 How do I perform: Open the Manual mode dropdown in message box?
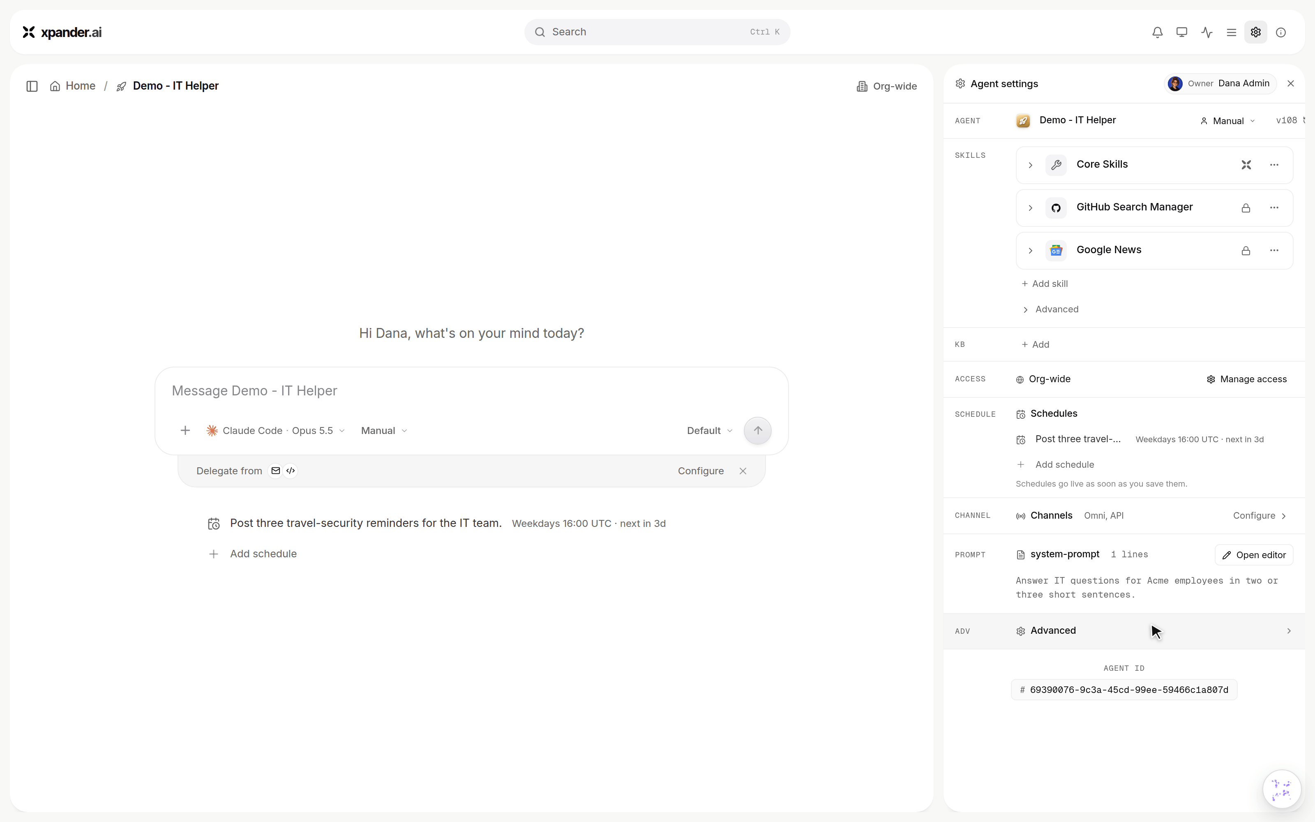(x=384, y=431)
